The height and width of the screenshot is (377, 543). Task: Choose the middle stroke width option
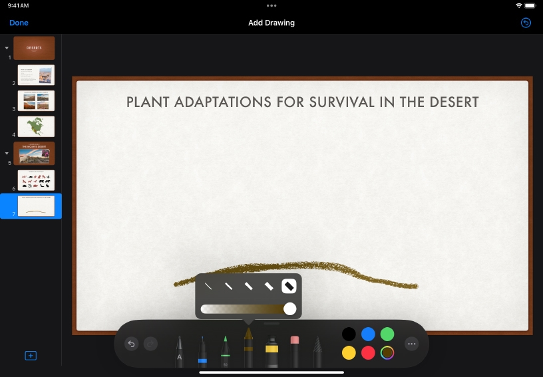point(249,286)
